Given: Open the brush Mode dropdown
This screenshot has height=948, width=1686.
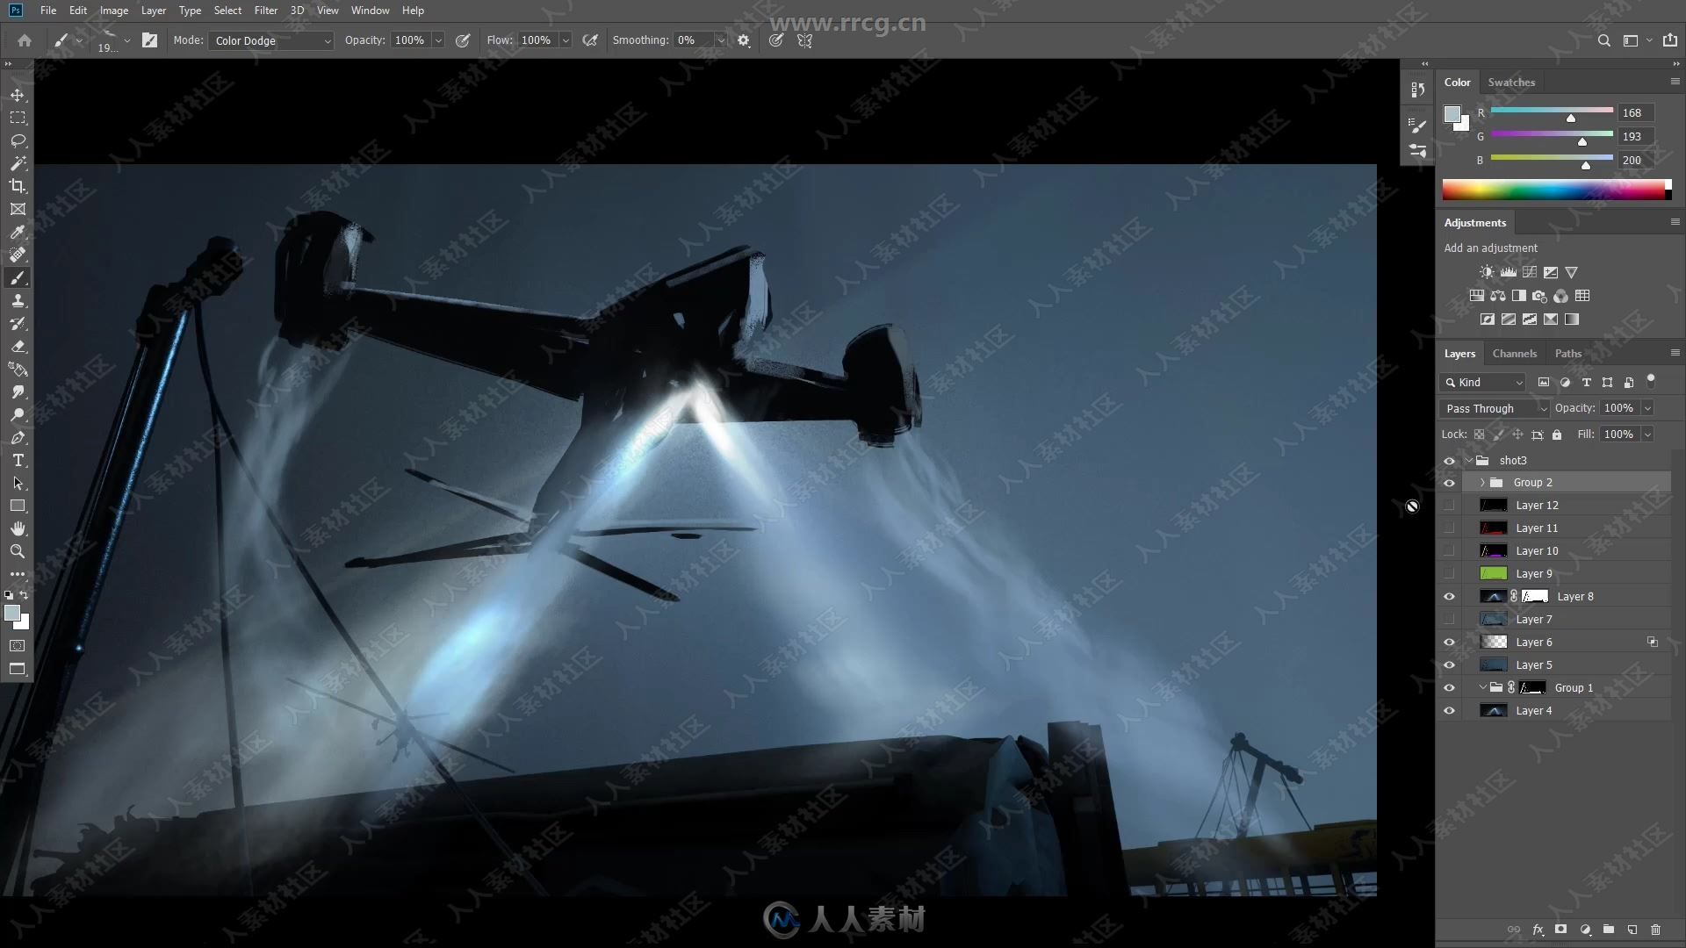Looking at the screenshot, I should tap(271, 40).
